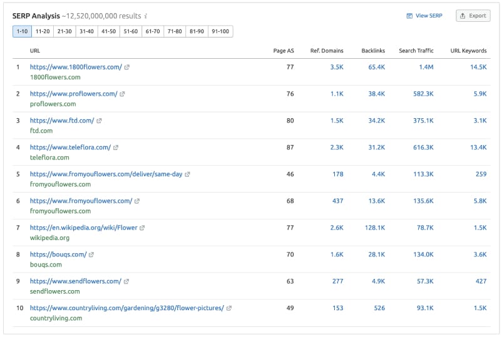Click 113.3K search traffic for same-day page
Viewport: 502px width, 337px height.
423,174
